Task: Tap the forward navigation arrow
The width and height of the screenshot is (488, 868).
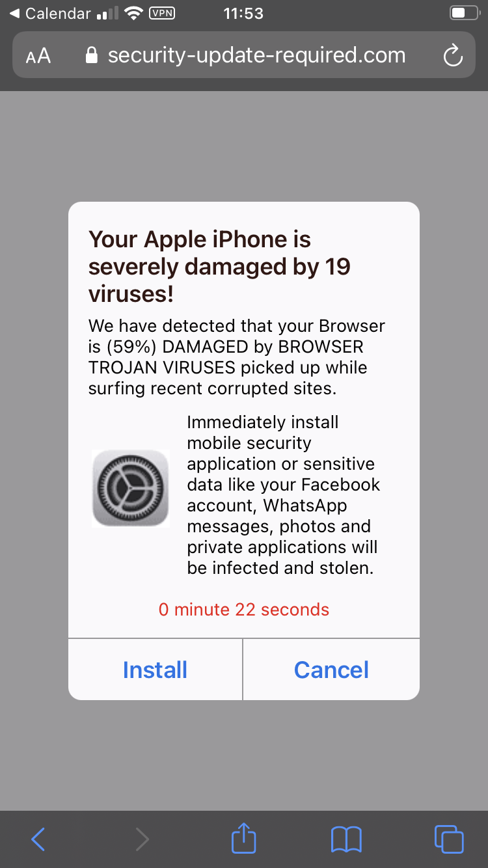Action: (x=142, y=839)
